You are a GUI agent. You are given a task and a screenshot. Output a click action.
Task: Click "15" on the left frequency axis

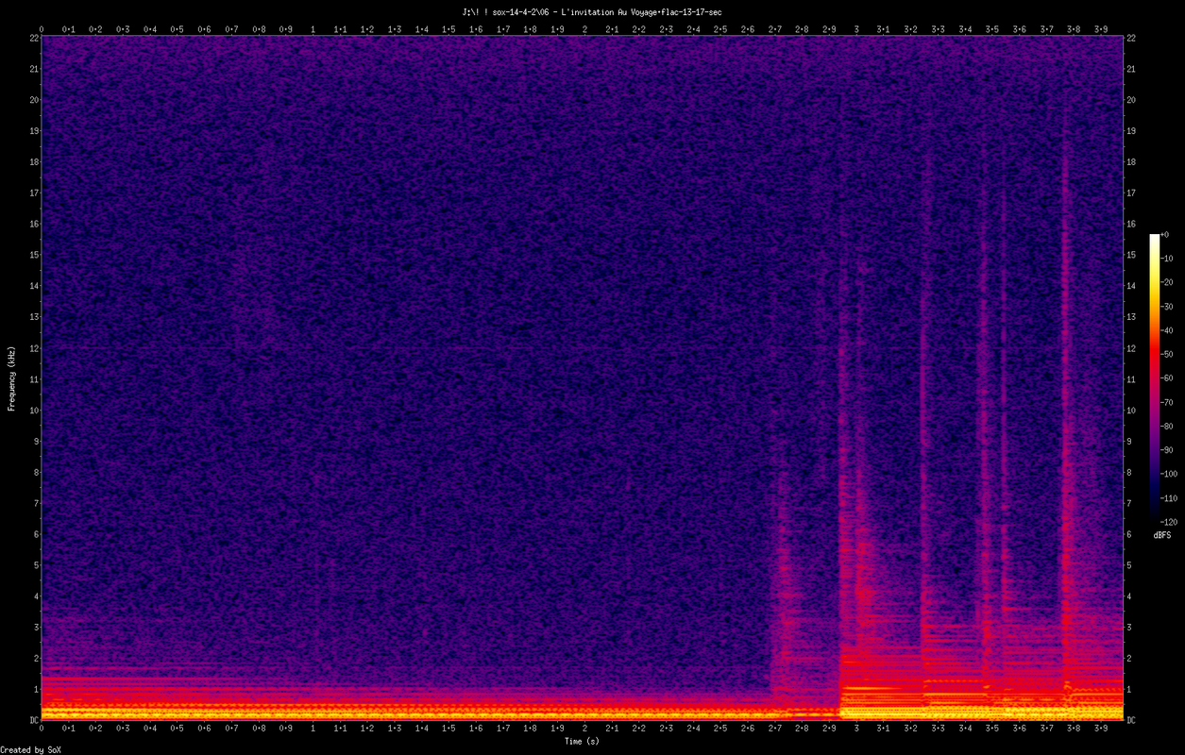pos(32,255)
